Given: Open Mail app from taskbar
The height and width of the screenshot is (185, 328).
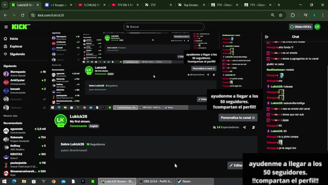Looking at the screenshot, I should click(63, 181).
